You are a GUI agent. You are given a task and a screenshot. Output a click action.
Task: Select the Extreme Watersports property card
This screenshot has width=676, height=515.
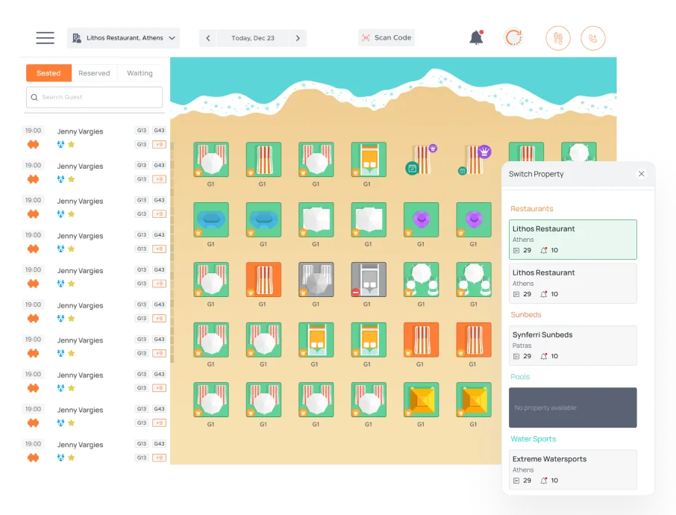click(572, 469)
